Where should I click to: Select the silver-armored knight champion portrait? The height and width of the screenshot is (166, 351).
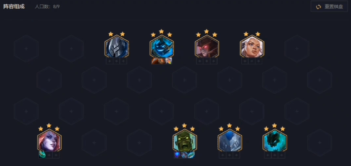point(117,47)
